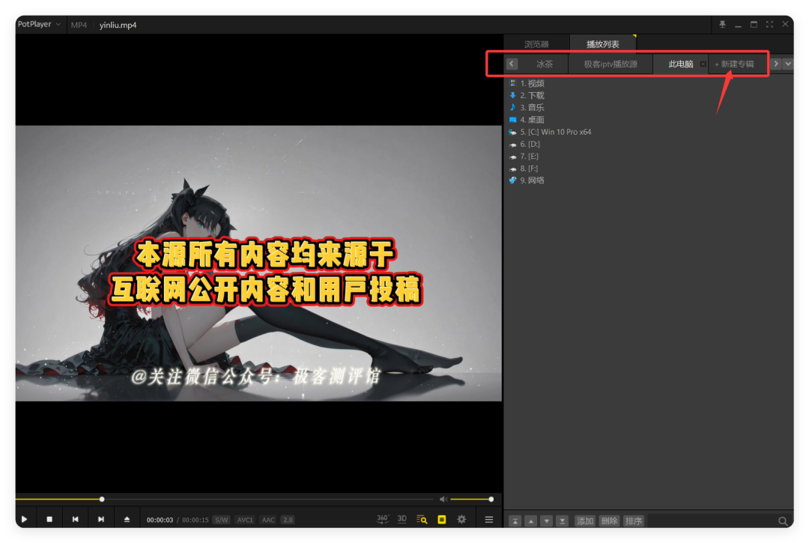The height and width of the screenshot is (543, 809).
Task: Open the 极客iptv播放源 album tab
Action: point(610,64)
